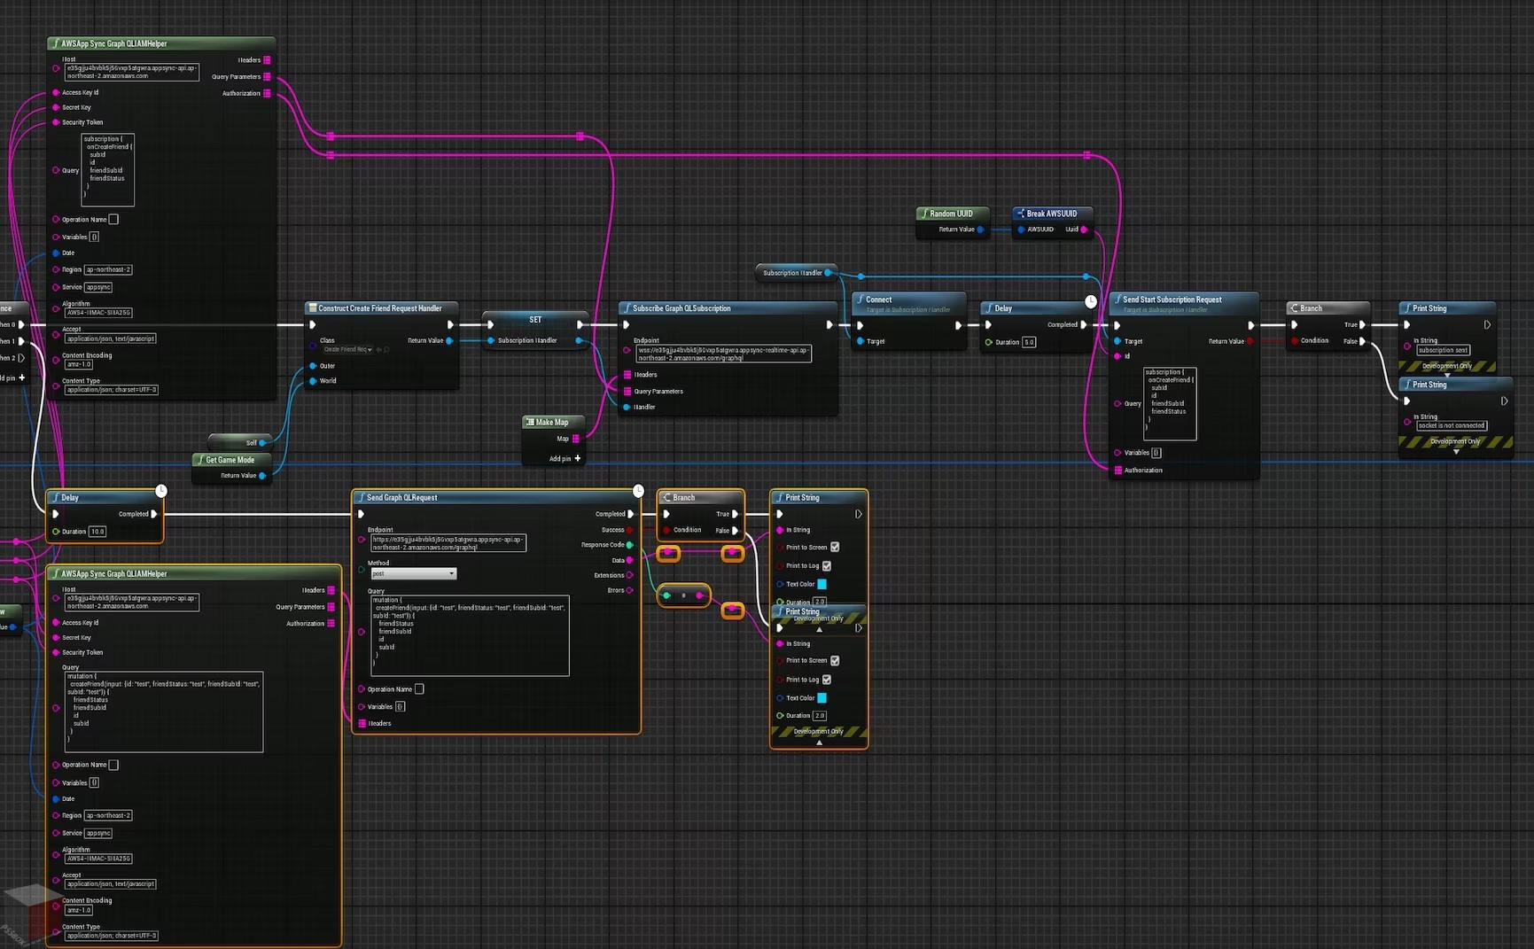Toggle Print to Screen on the lowest Print String
1534x949 pixels.
point(835,661)
